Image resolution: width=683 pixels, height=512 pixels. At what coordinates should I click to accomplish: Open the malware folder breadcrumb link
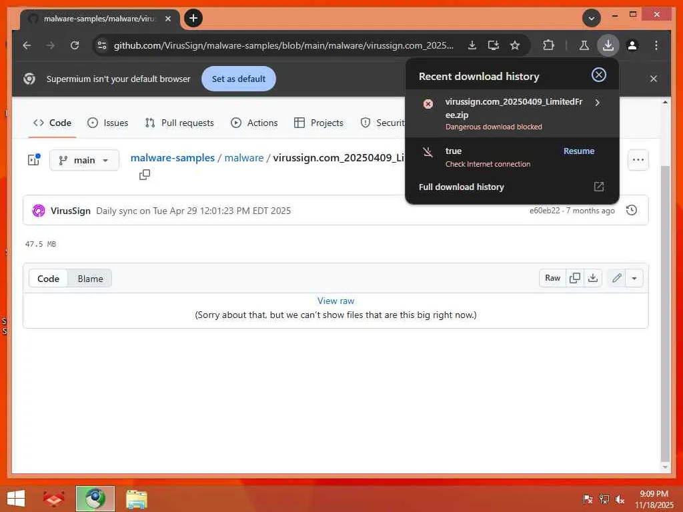tap(244, 157)
